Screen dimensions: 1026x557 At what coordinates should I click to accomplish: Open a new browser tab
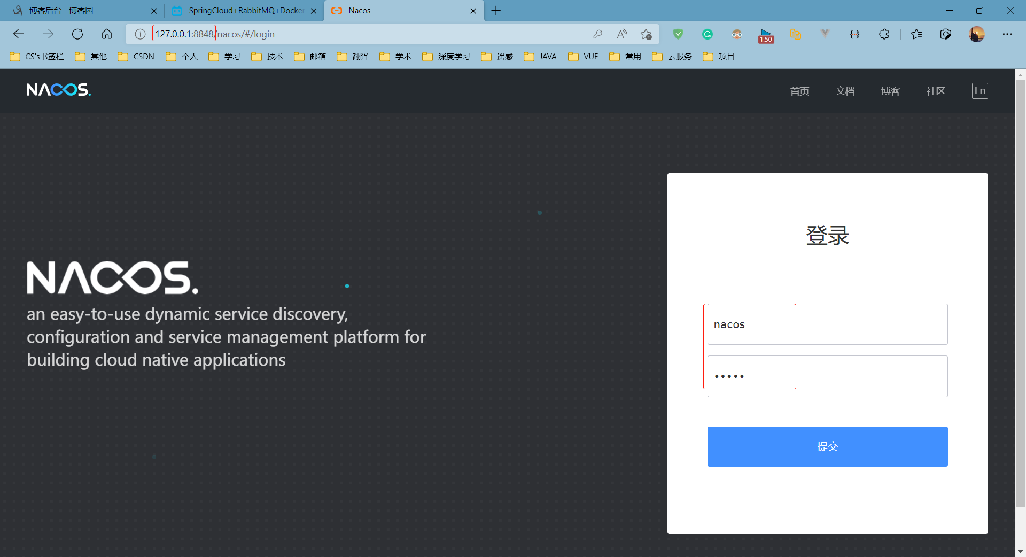pos(496,11)
